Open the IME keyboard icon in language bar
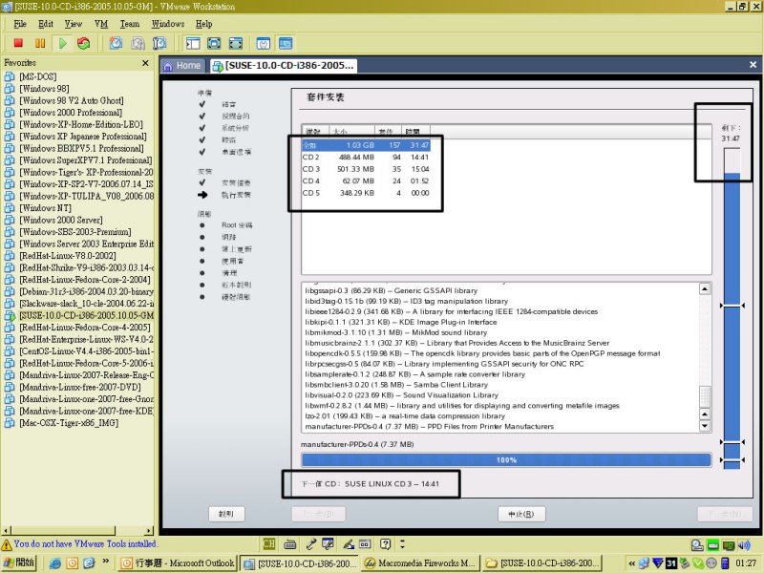 [290, 543]
